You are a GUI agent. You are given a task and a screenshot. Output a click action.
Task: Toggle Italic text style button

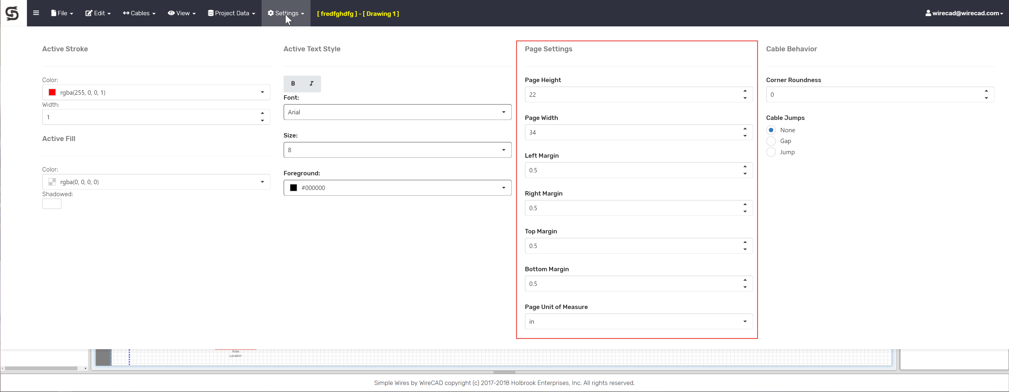click(311, 83)
